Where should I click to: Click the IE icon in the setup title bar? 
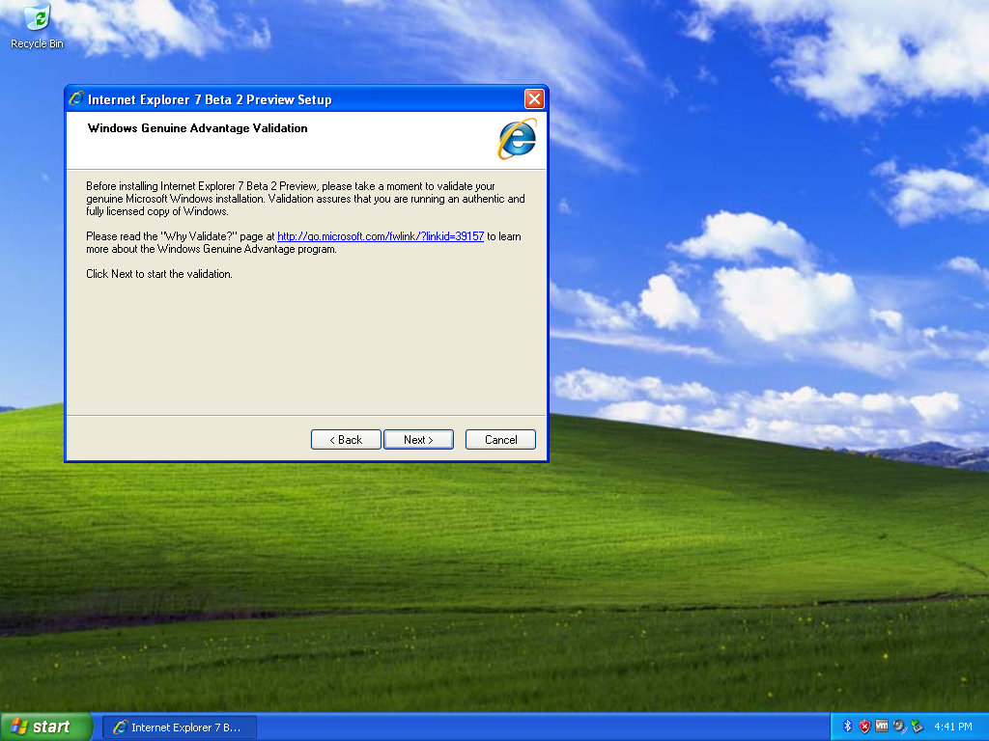pyautogui.click(x=76, y=99)
